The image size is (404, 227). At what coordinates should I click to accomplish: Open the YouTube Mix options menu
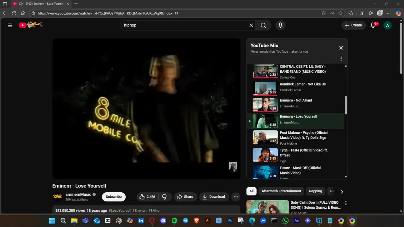coord(341,59)
